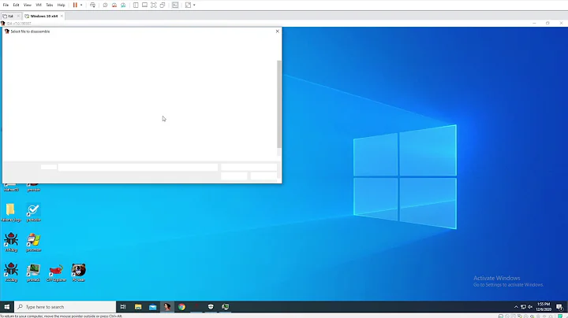Open the snapshot manager icon

(x=123, y=5)
